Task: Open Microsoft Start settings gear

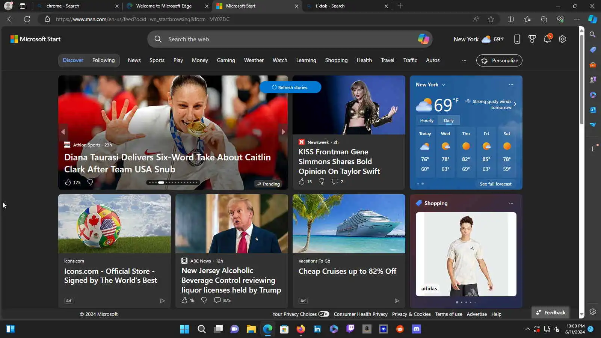Action: pyautogui.click(x=562, y=39)
